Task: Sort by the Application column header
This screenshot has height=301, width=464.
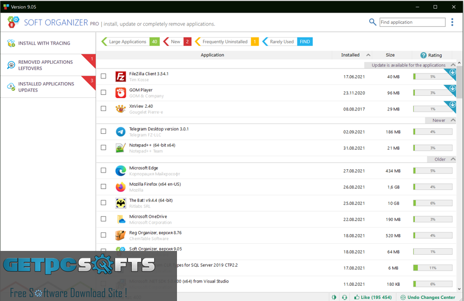Action: click(212, 55)
